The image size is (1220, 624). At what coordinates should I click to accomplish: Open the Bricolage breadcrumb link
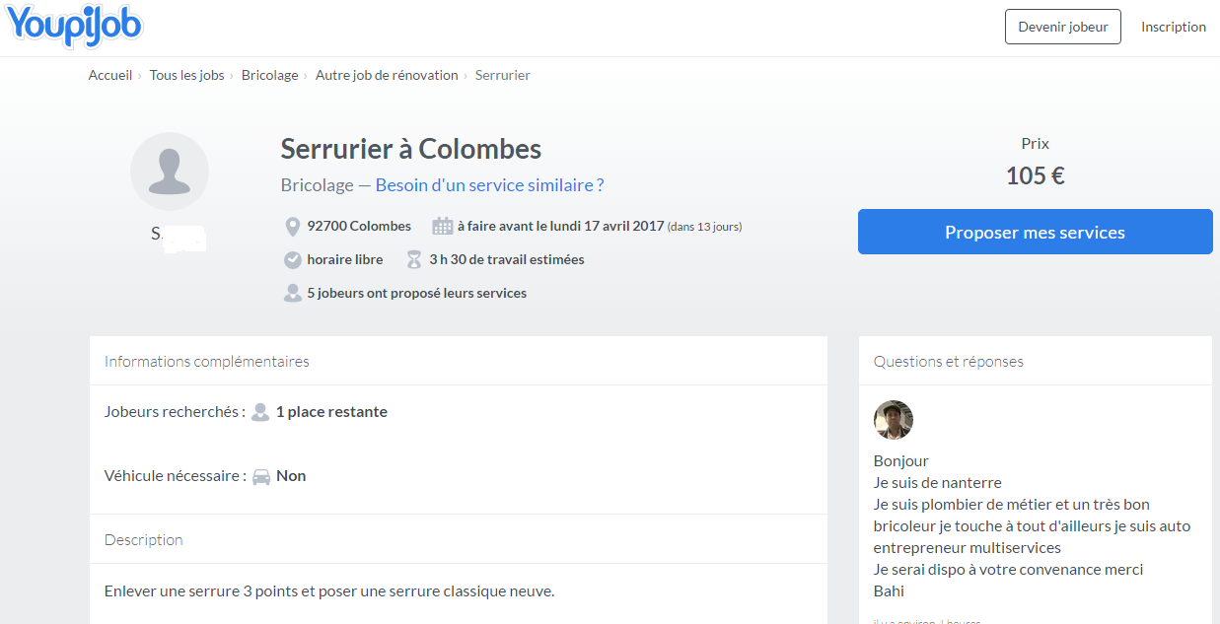point(269,75)
